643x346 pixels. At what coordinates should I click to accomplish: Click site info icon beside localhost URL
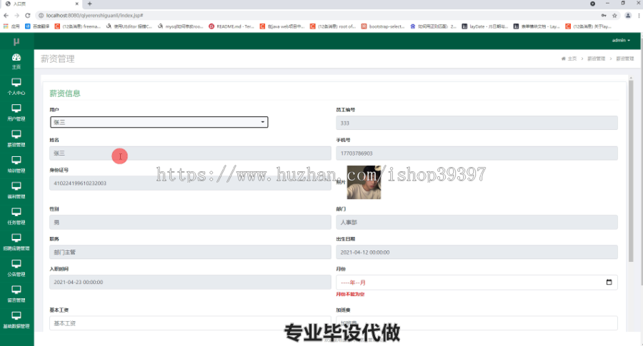coord(41,16)
